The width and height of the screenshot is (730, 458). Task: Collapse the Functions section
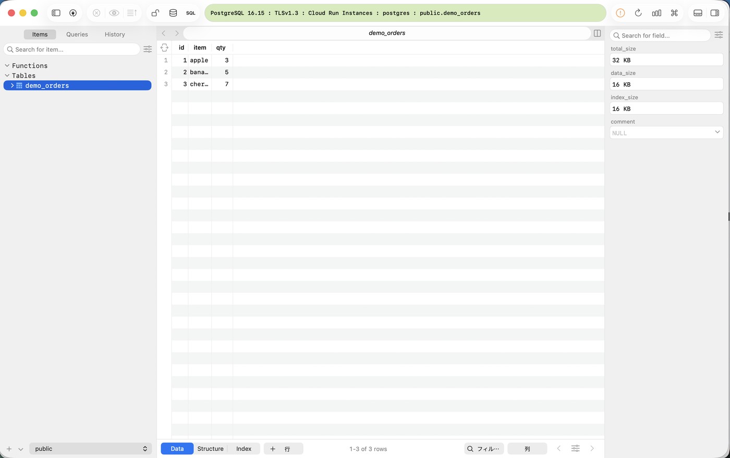pyautogui.click(x=7, y=66)
